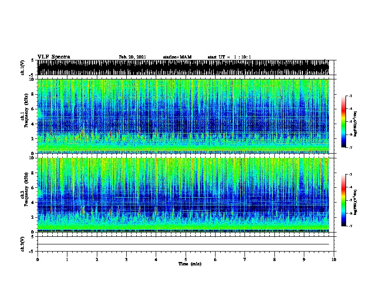Screen dimensions: 376x291
Task: Click the "4" kHz tick on ch.2 spectrogram axis
Action: click(33, 203)
